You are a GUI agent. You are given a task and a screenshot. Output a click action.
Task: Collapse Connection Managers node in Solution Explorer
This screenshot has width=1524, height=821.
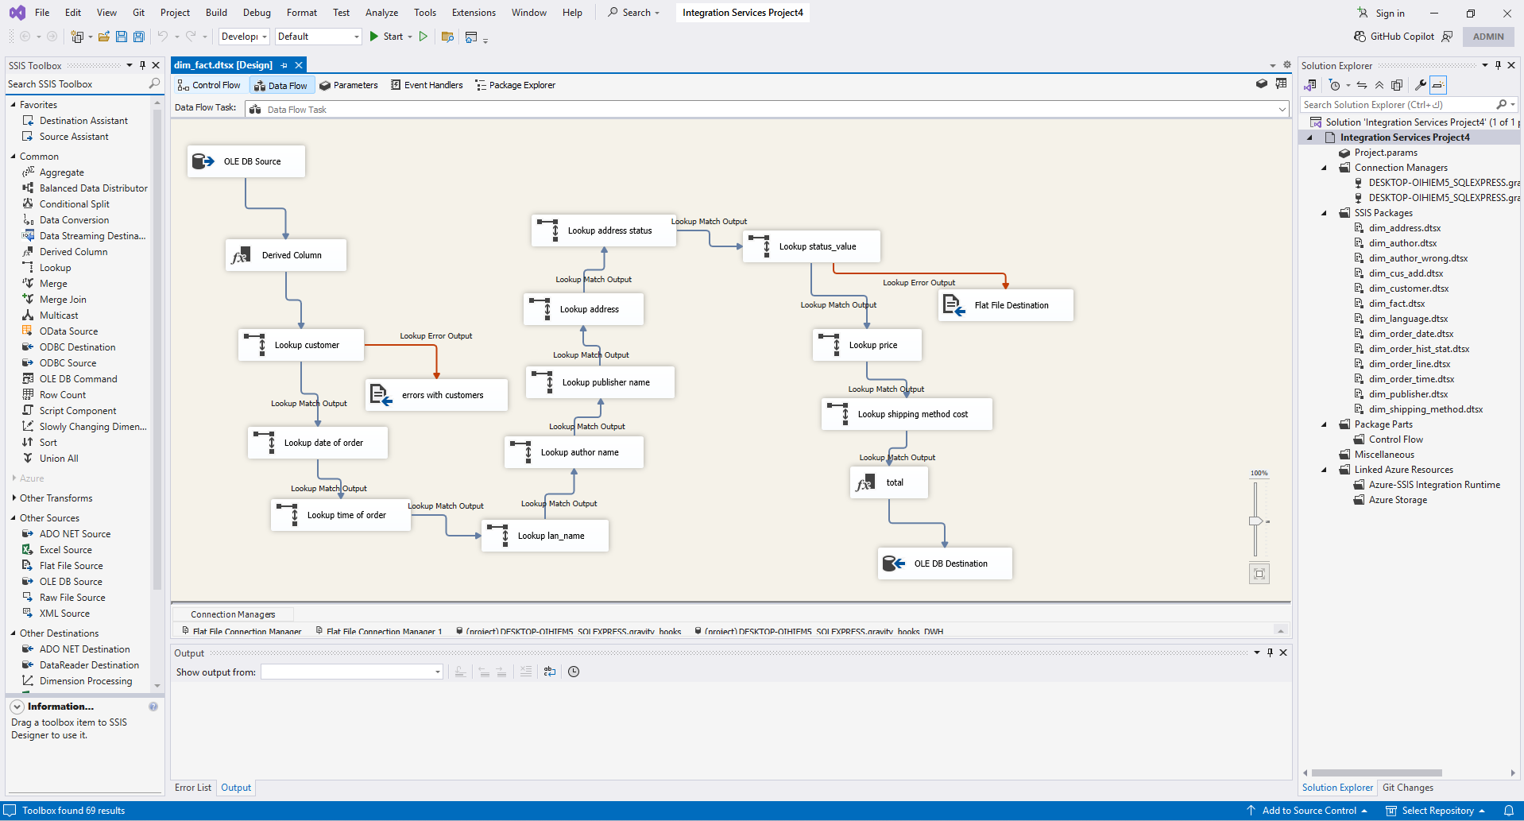coord(1324,168)
